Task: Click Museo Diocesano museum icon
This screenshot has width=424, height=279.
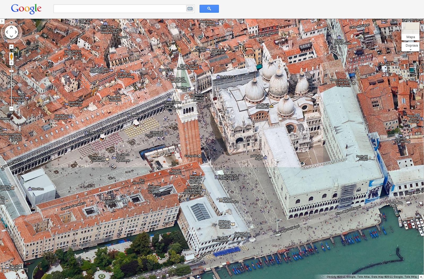Action: [x=353, y=83]
